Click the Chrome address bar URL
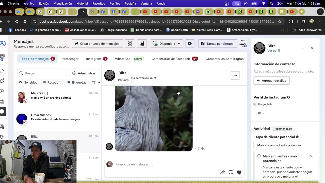The image size is (325, 183). click(157, 22)
